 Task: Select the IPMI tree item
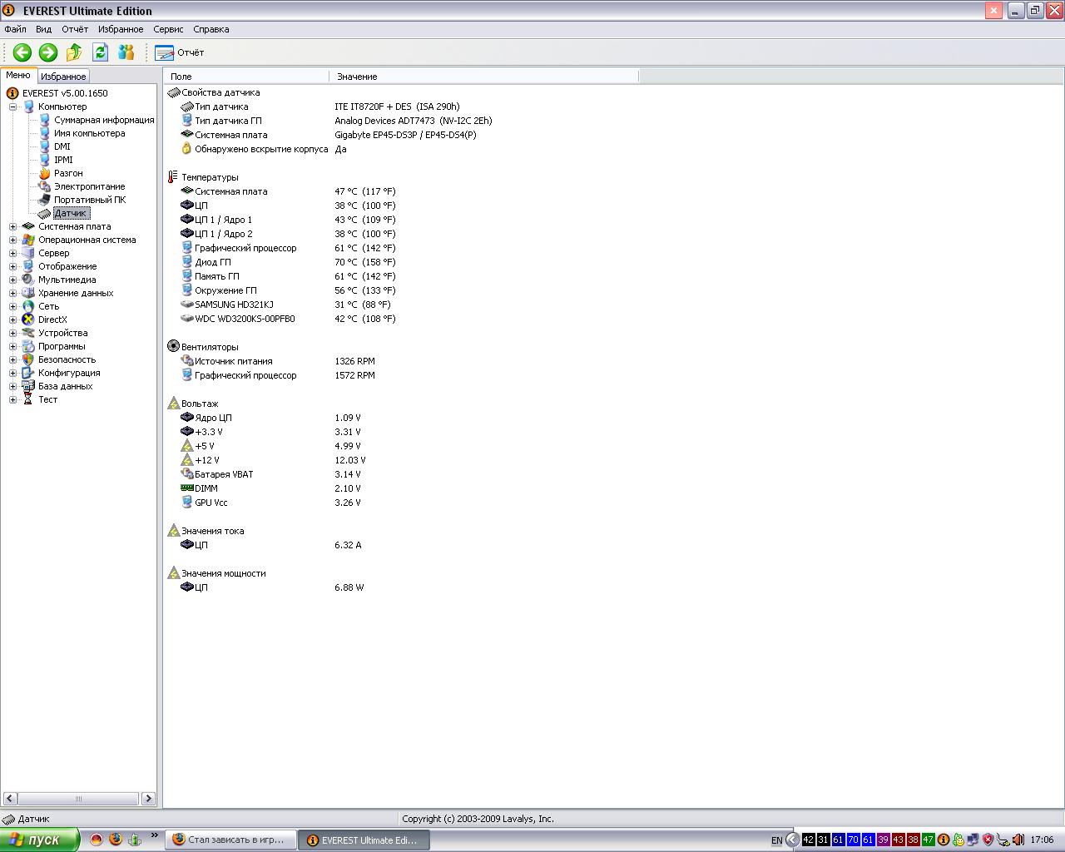63,160
